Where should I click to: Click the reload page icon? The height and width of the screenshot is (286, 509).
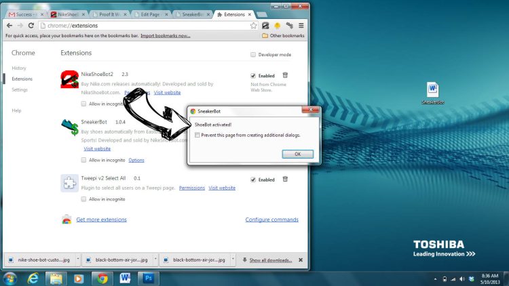(x=31, y=25)
